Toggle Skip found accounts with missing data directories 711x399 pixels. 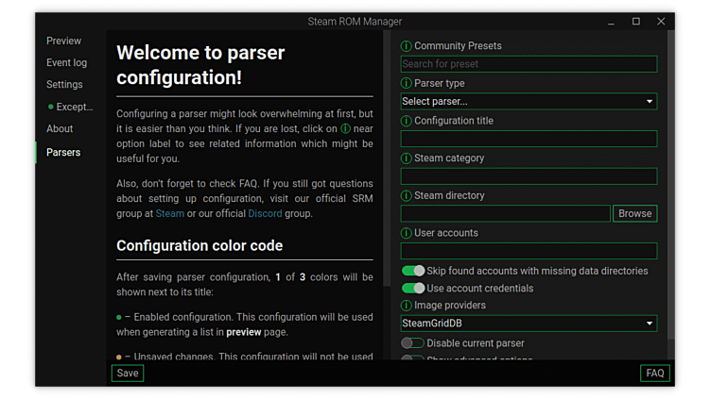(x=413, y=271)
